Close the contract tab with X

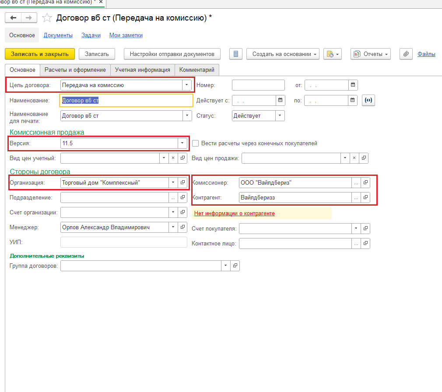[101, 2]
